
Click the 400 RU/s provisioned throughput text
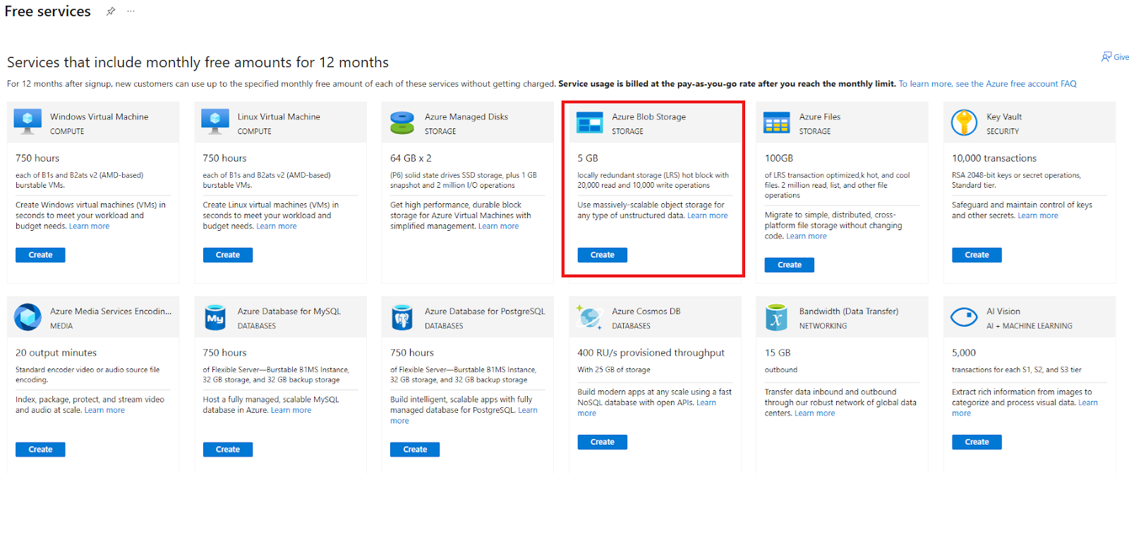651,353
